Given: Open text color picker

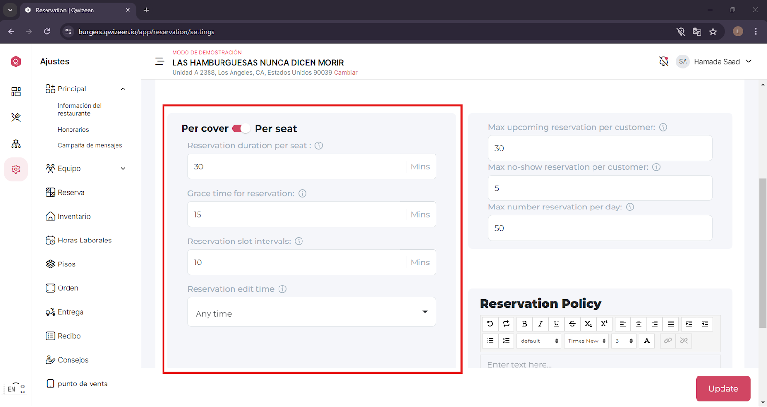Looking at the screenshot, I should click(x=647, y=341).
